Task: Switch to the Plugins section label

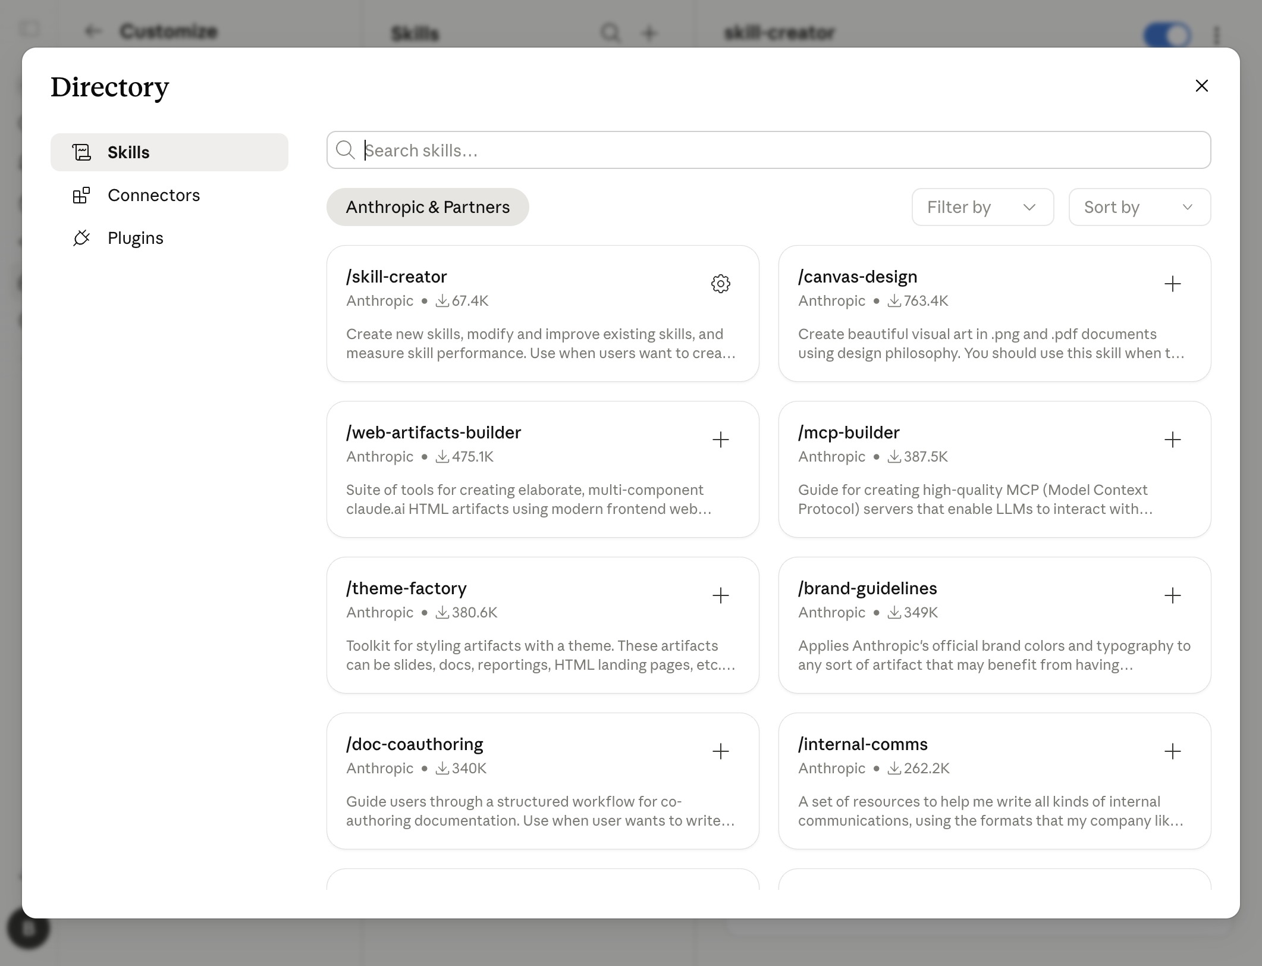Action: [x=136, y=238]
